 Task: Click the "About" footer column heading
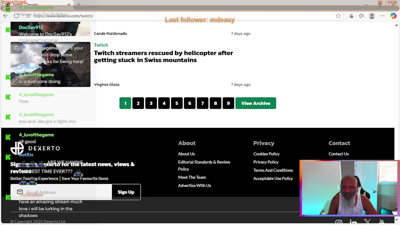tap(187, 143)
